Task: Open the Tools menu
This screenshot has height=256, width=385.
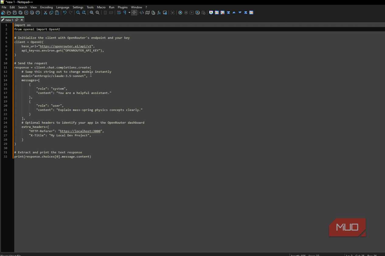Action: 90,7
